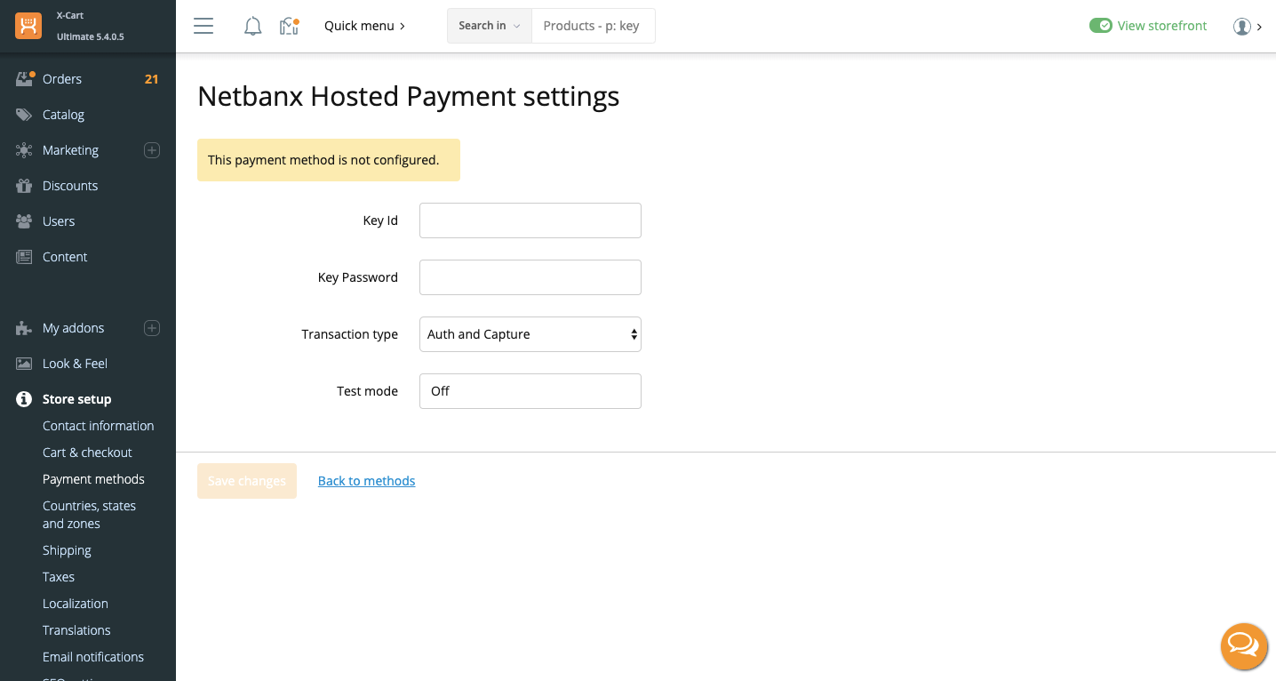1276x681 pixels.
Task: Go to Contact information
Action: tap(98, 426)
